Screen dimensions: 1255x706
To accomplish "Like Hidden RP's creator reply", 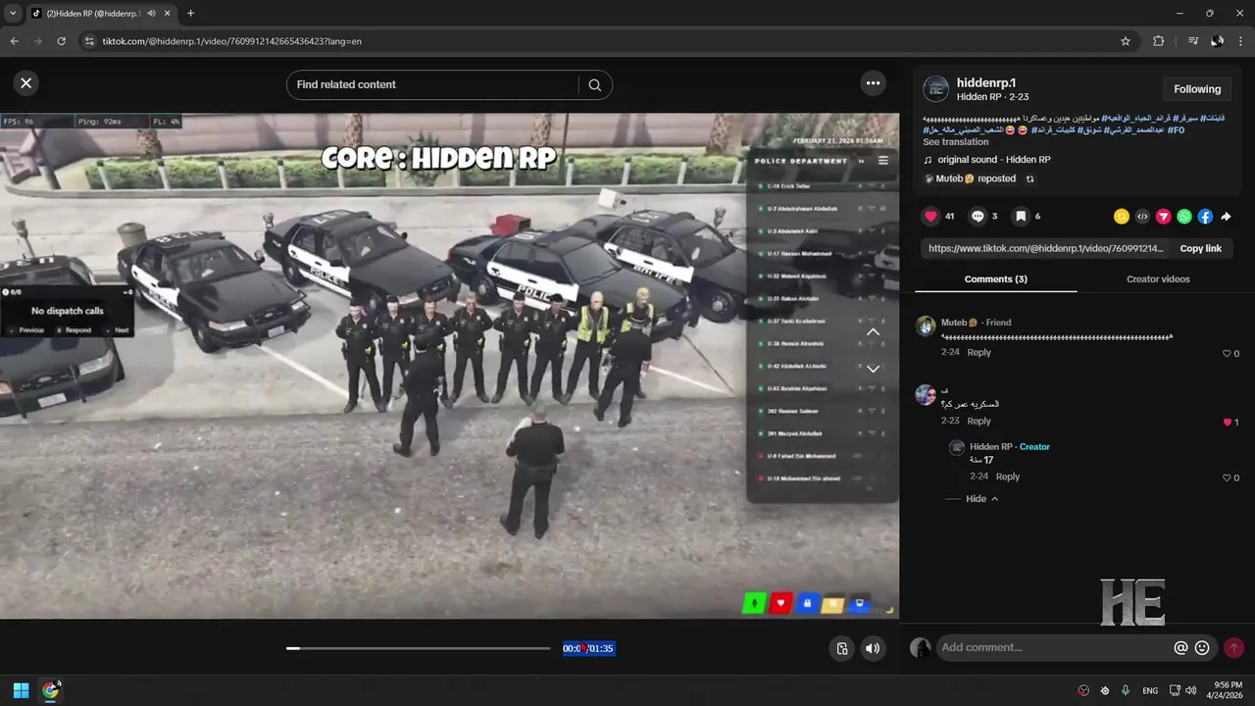I will coord(1227,478).
